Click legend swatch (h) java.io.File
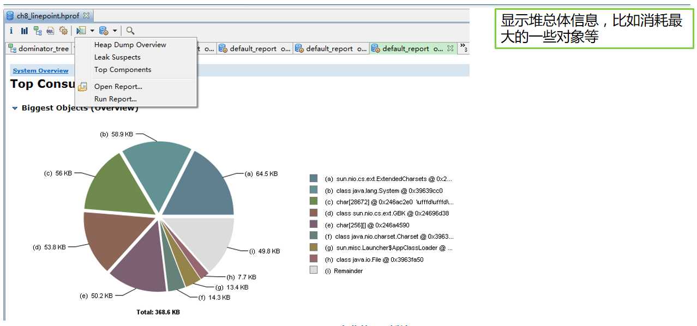This screenshot has width=697, height=326. click(314, 258)
